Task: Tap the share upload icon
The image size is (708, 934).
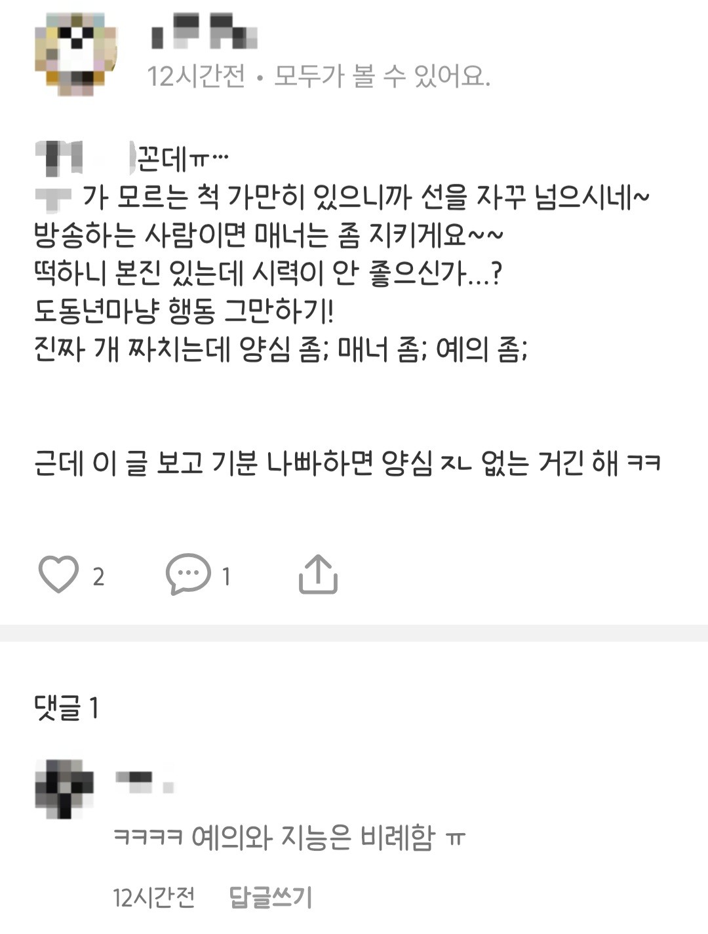Action: point(318,575)
